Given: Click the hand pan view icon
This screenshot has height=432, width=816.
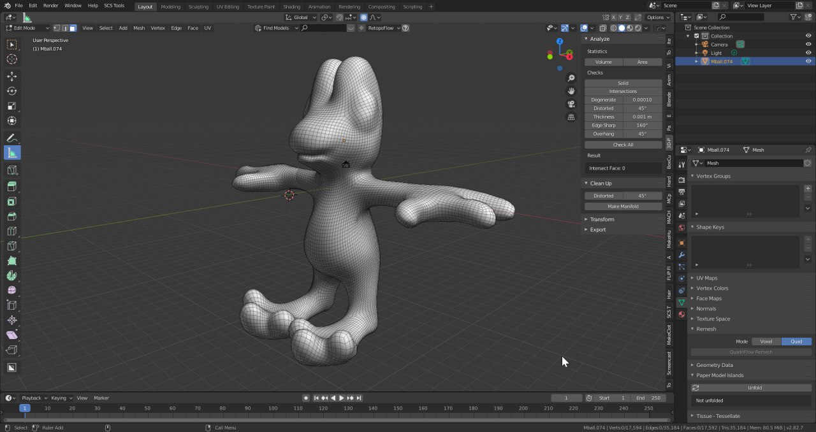Looking at the screenshot, I should click(x=571, y=91).
